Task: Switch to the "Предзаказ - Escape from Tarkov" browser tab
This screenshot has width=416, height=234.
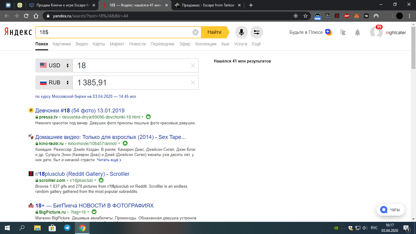Action: 208,5
